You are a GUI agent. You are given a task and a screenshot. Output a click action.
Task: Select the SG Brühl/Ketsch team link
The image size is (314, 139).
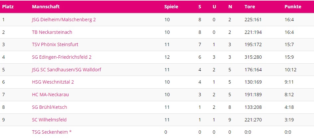tap(50, 107)
